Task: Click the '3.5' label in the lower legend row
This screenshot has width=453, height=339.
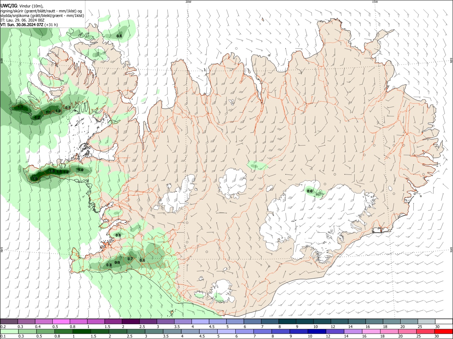Action: [x=166, y=337]
